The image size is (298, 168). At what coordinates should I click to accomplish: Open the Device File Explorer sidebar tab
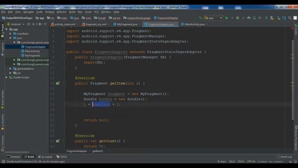(296, 138)
